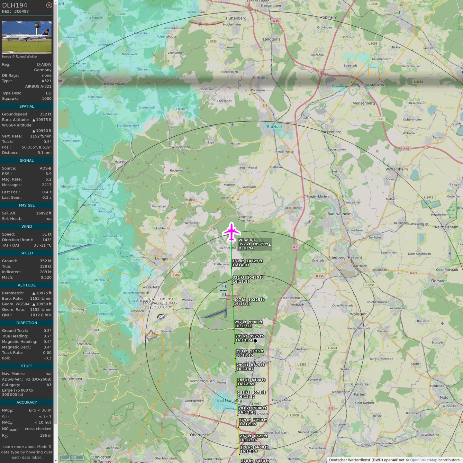Click the purple aircraft icon near Dorn-Assenheim
The image size is (463, 463).
[x=449, y=254]
